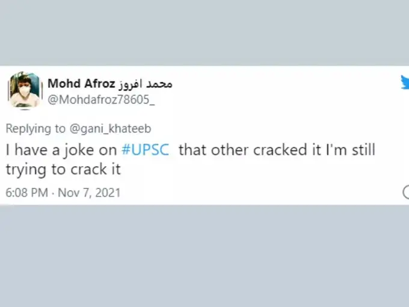Click the gray area below the tweet
Image resolution: width=409 pixels, height=307 pixels.
click(204, 256)
